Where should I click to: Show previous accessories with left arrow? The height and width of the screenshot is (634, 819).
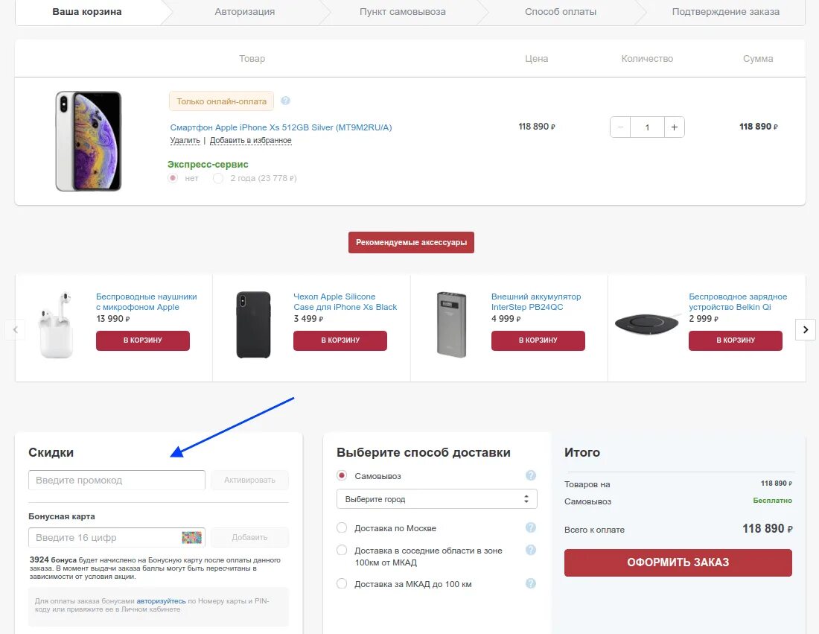(15, 330)
